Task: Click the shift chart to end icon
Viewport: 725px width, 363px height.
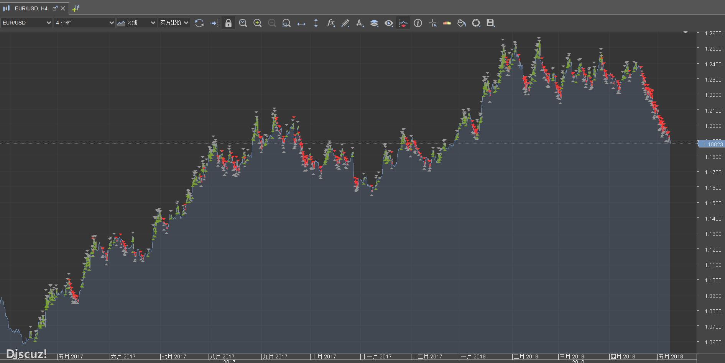Action: pos(214,23)
